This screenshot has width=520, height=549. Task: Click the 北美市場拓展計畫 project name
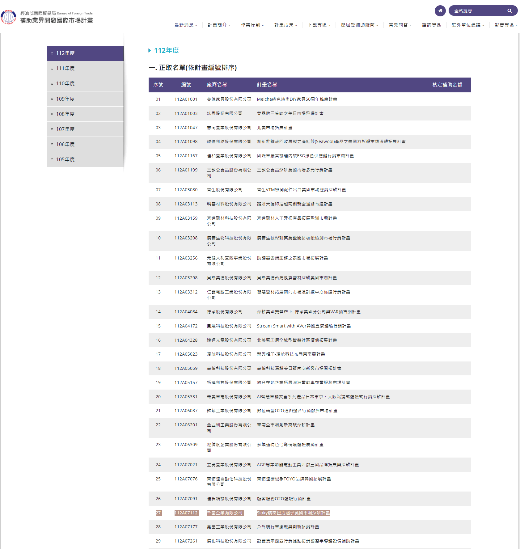275,128
